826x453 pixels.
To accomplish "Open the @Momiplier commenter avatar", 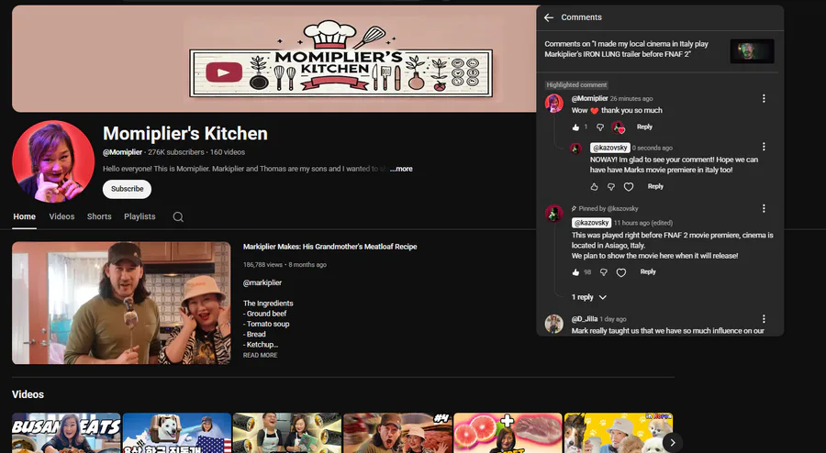I will tap(553, 103).
